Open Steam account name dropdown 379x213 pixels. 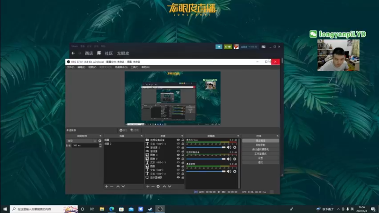[x=249, y=46]
